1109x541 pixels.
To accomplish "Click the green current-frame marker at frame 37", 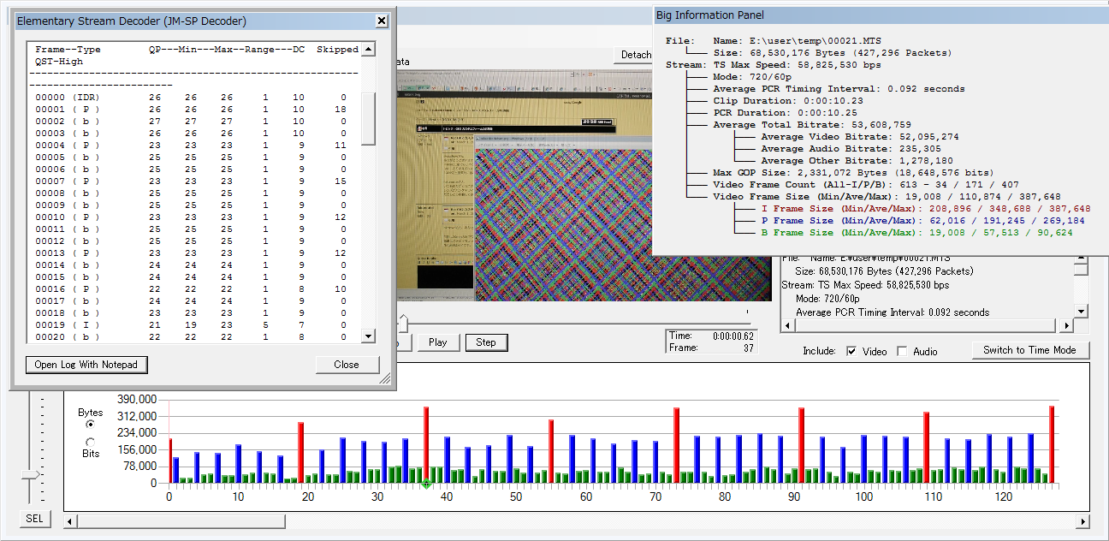I will tap(426, 485).
